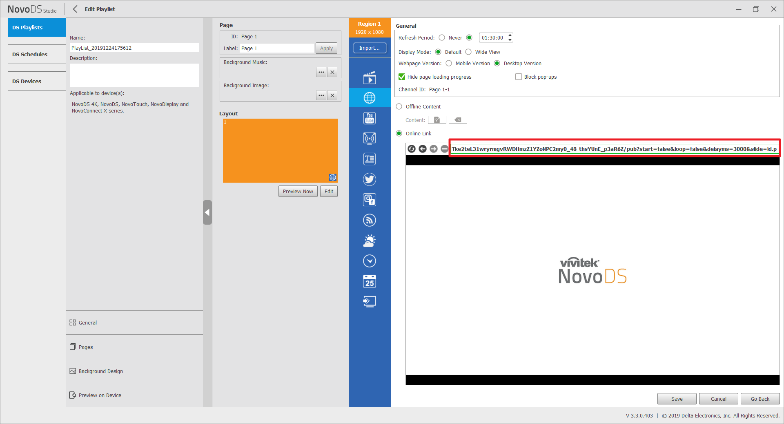Select the media/video content icon
This screenshot has height=424, width=784.
tap(370, 77)
